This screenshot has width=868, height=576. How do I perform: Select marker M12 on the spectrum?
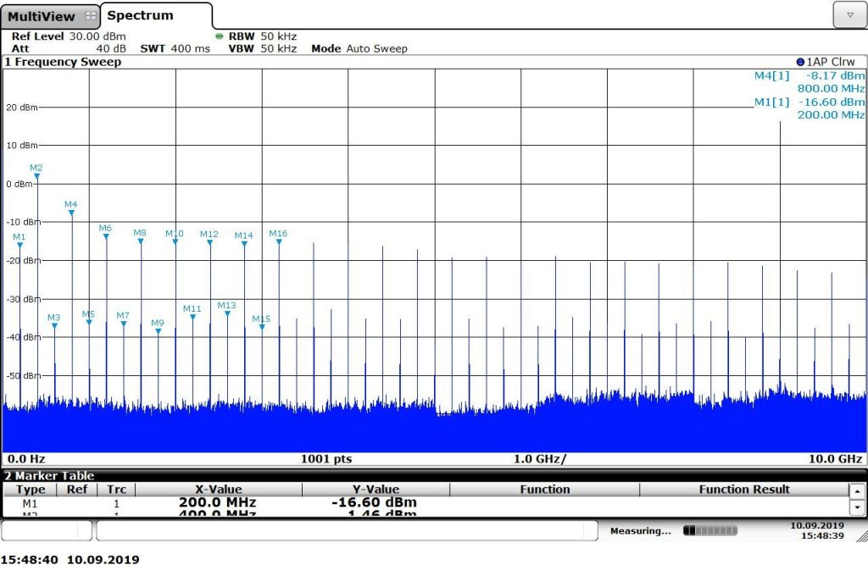click(210, 242)
